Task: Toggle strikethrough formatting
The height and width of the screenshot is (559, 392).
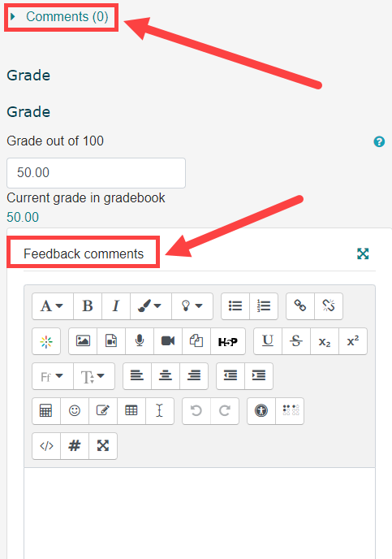Action: (296, 341)
